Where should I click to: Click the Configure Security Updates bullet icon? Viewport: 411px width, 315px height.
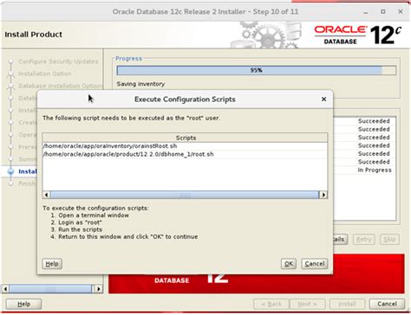click(11, 61)
